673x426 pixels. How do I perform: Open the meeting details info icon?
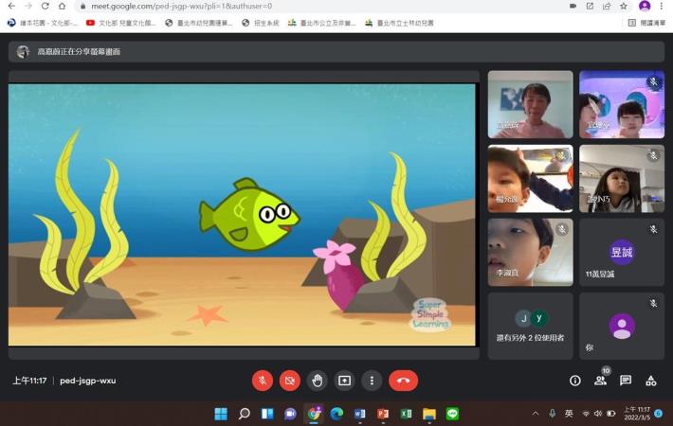click(574, 381)
